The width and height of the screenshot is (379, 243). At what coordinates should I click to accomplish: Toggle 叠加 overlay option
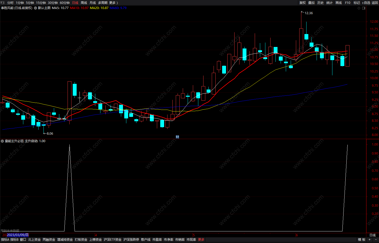click(311, 3)
